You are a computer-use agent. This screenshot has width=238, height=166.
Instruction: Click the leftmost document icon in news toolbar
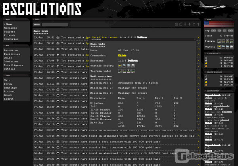[x=176, y=24]
